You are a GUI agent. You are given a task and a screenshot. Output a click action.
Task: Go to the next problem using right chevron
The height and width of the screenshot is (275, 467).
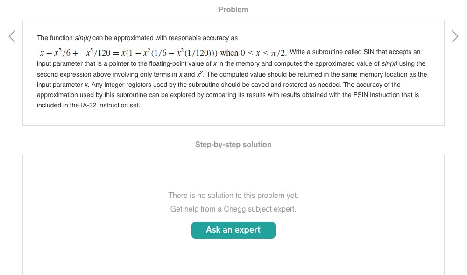[x=455, y=36]
